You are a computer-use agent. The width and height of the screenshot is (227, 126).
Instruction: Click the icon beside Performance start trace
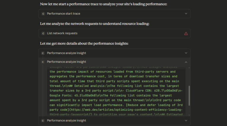43,14
